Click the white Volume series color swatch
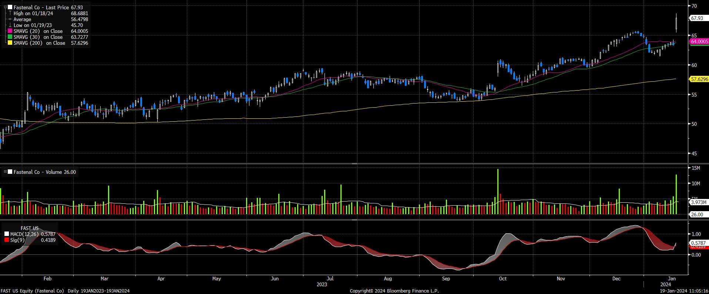 (10, 172)
